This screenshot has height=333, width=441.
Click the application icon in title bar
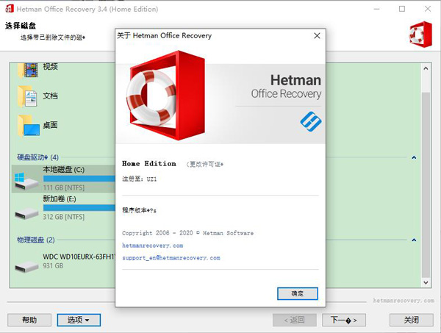(10, 9)
